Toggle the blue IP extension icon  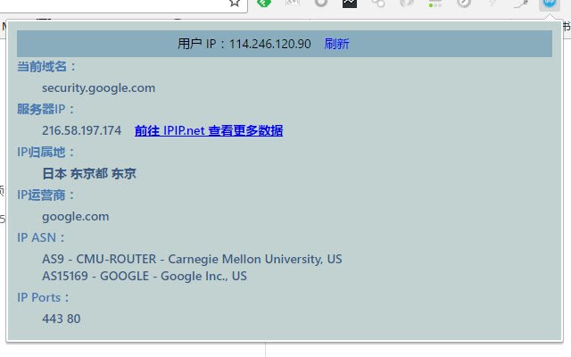(x=550, y=3)
